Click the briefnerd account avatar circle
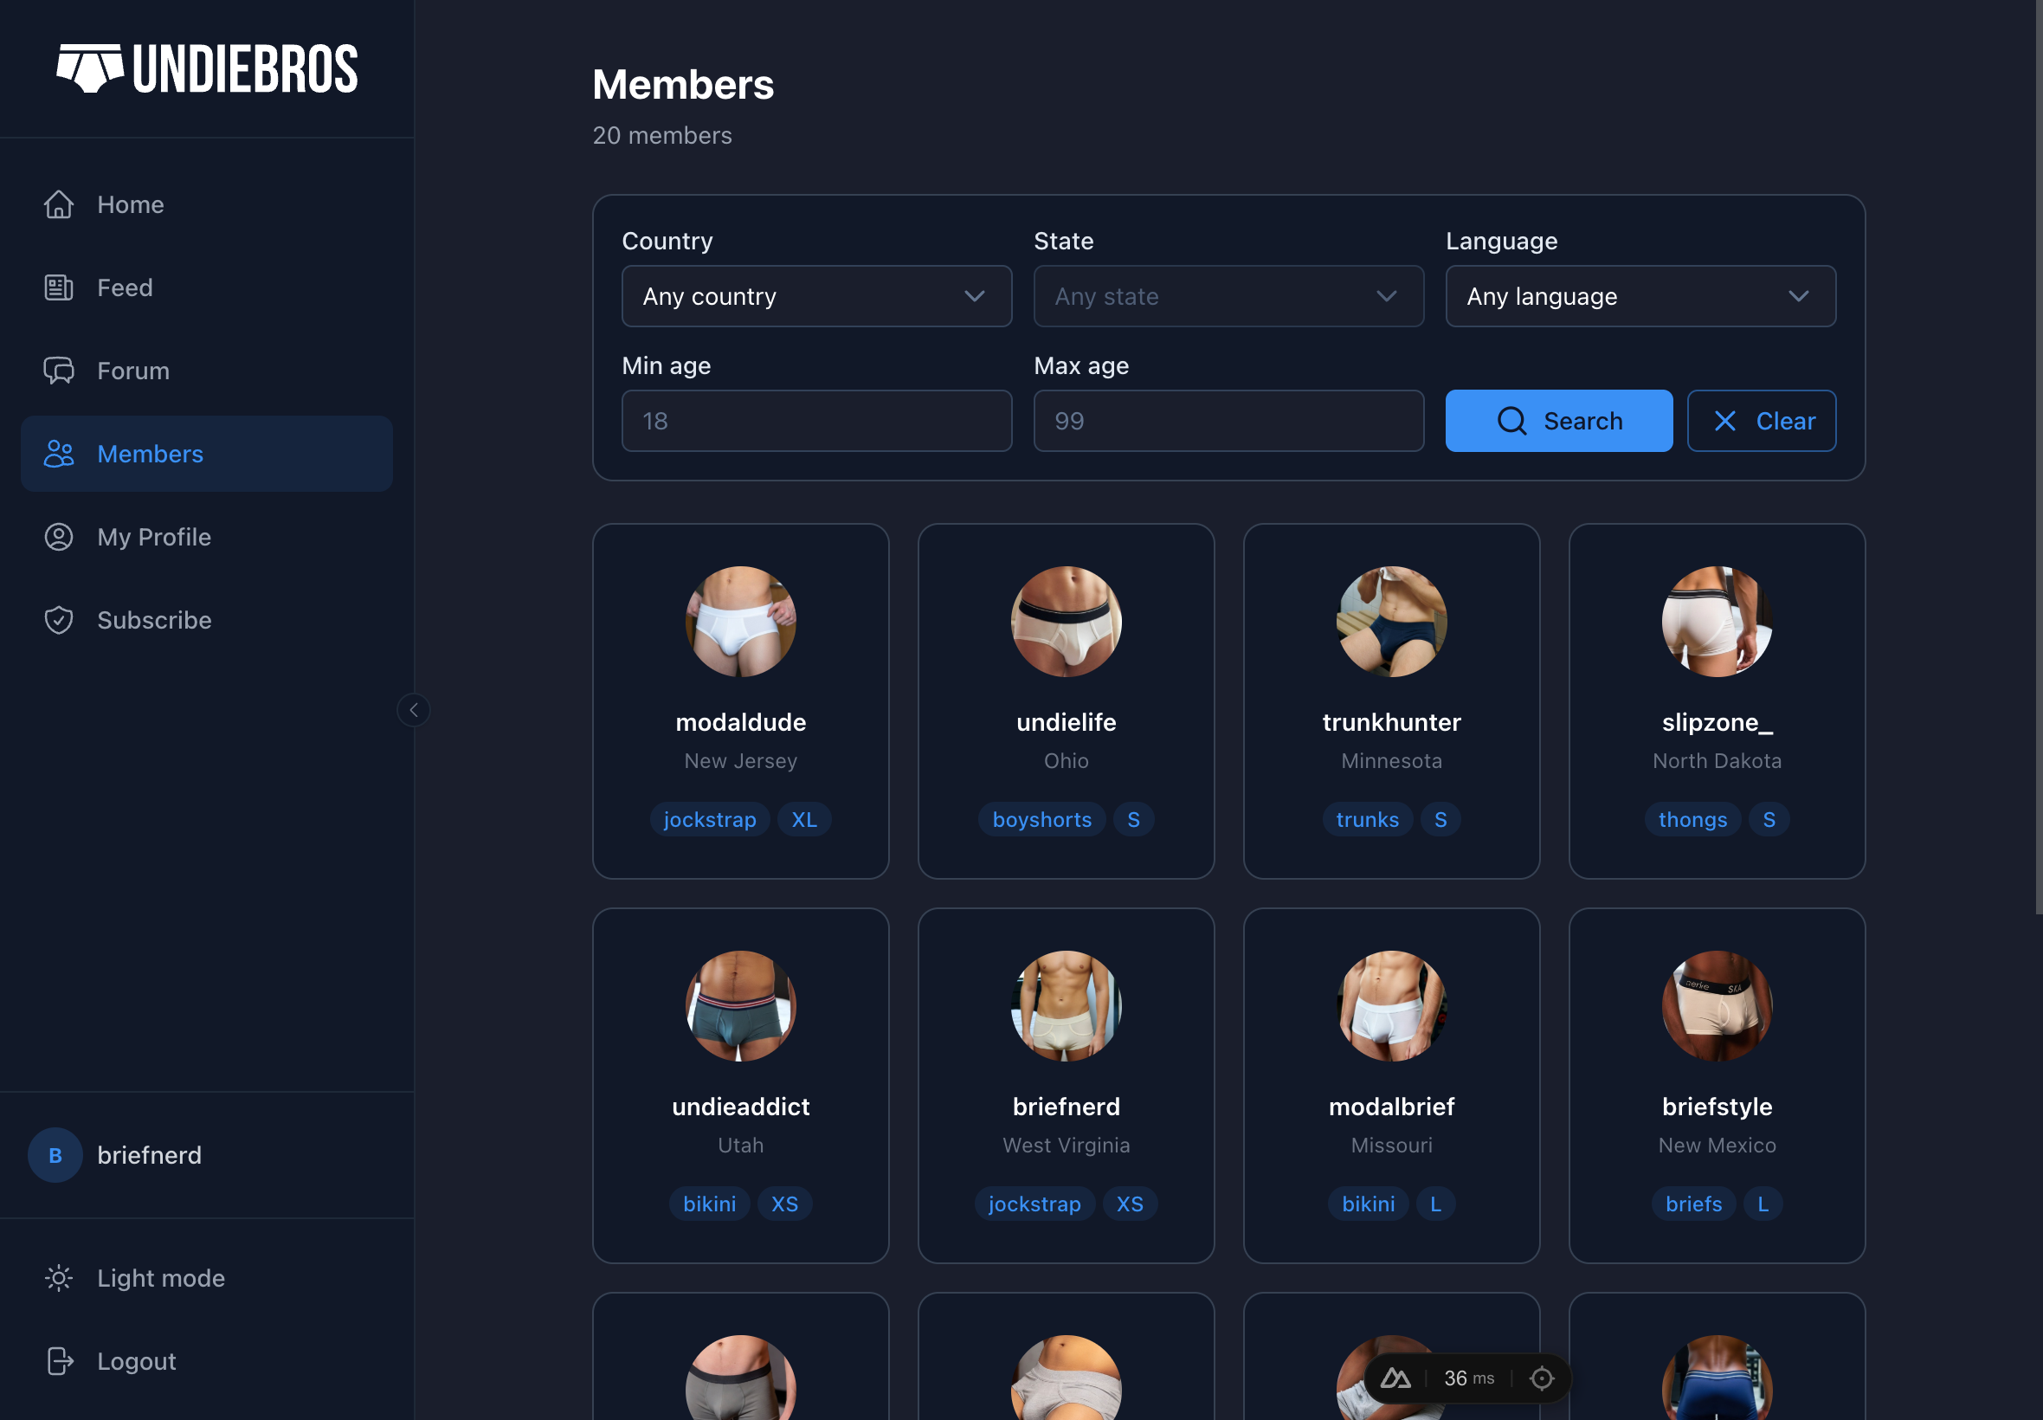 pyautogui.click(x=55, y=1155)
